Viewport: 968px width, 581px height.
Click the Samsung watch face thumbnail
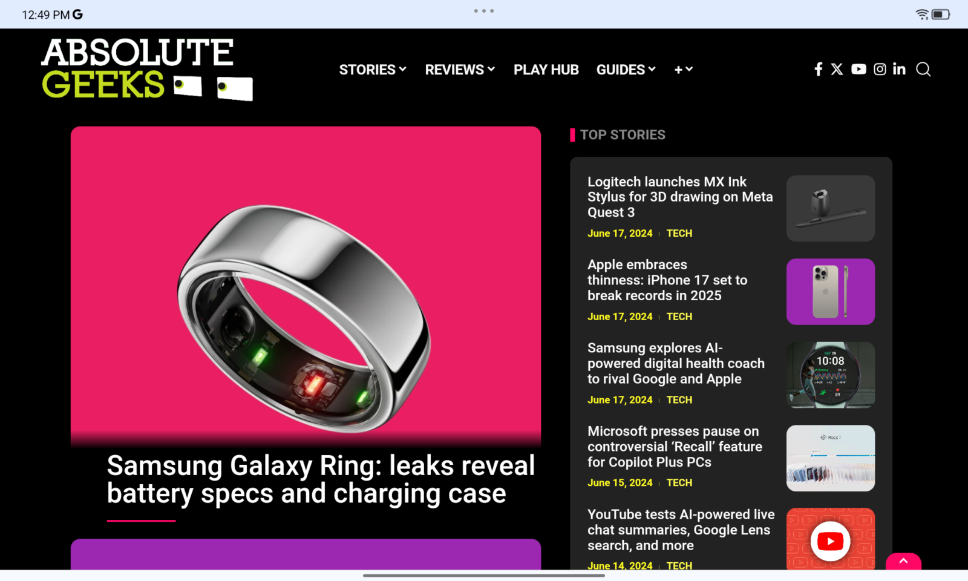[x=831, y=375]
